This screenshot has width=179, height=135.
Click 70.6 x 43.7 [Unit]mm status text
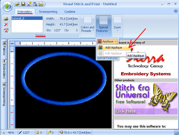click(x=77, y=133)
